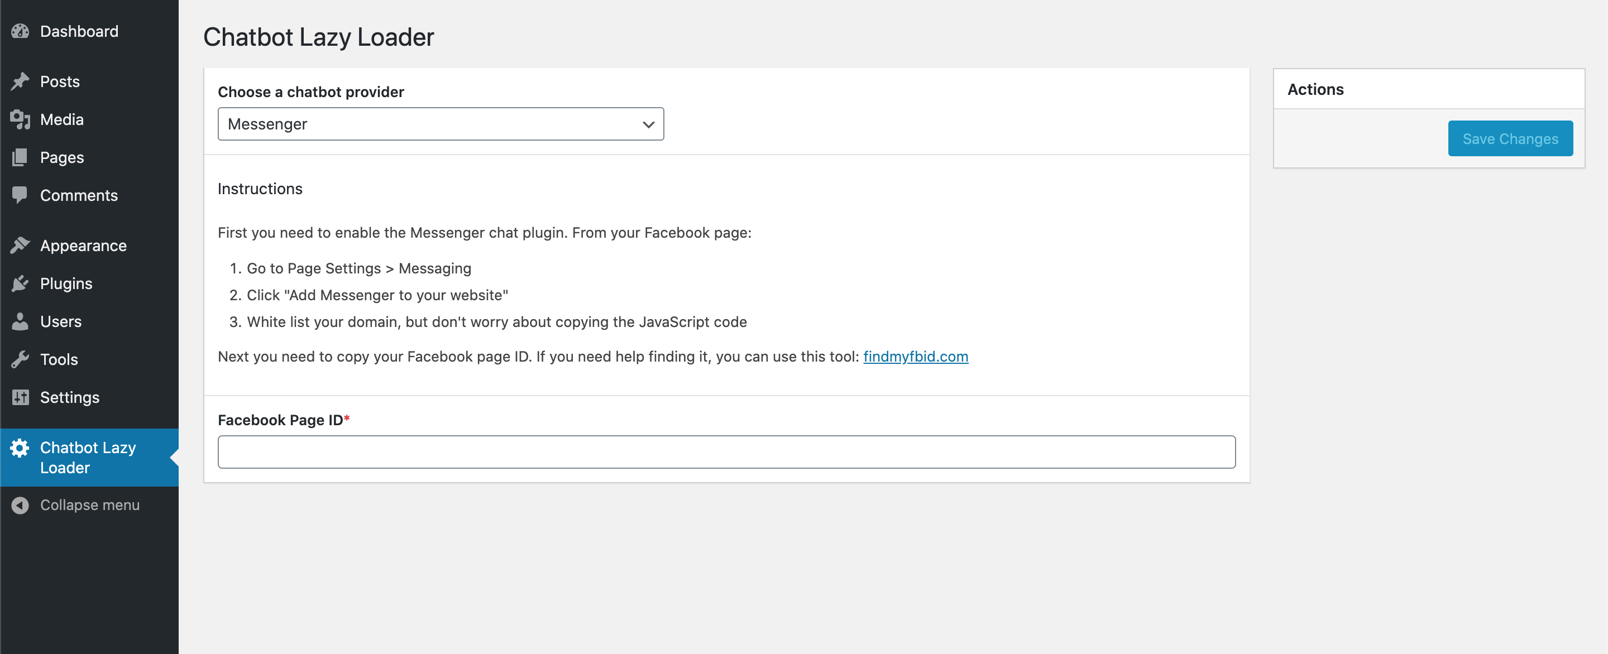Click the Plugins plug icon
This screenshot has height=654, width=1608.
pyautogui.click(x=20, y=283)
